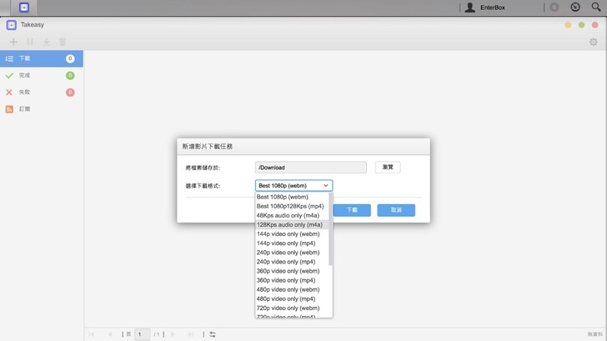The image size is (607, 341).
Task: Click the 瀏覽 browse button
Action: [x=388, y=168]
